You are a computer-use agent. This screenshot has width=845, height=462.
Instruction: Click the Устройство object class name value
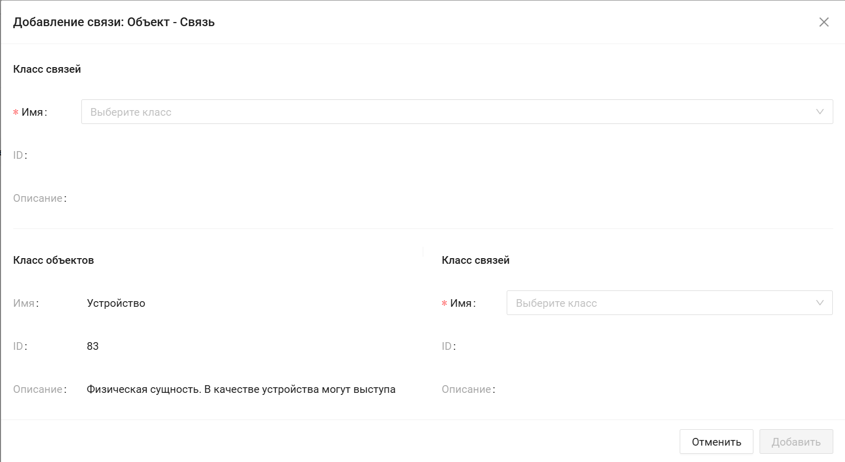[116, 303]
